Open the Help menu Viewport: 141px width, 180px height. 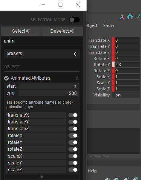pyautogui.click(x=92, y=171)
